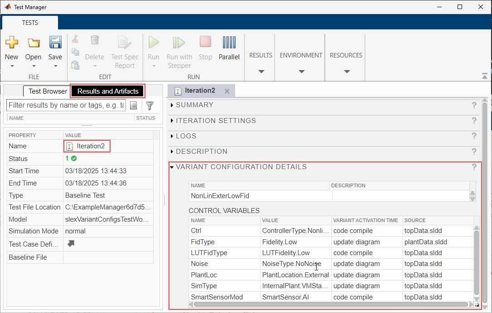492x313 pixels.
Task: Select the NonLinExterLowFid configuration row
Action: click(329, 196)
